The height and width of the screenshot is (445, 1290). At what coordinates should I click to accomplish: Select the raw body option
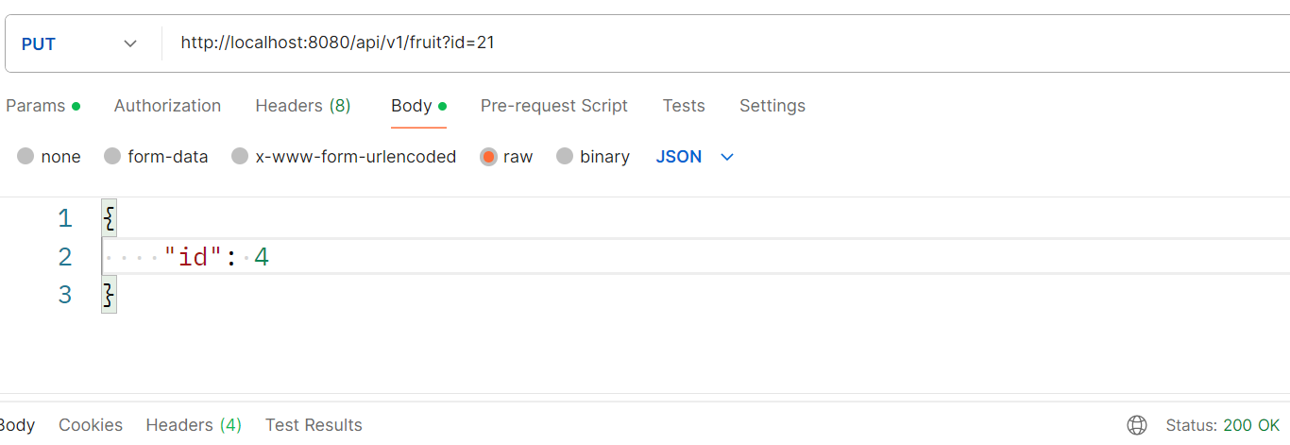coord(488,157)
